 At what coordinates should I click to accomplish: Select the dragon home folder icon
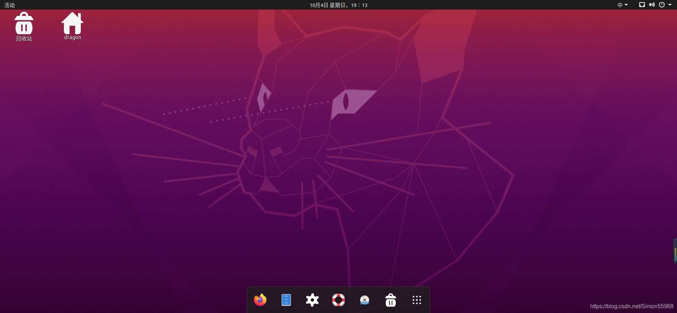pos(72,26)
